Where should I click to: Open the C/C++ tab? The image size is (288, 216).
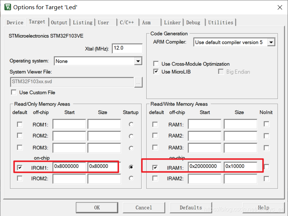(128, 22)
